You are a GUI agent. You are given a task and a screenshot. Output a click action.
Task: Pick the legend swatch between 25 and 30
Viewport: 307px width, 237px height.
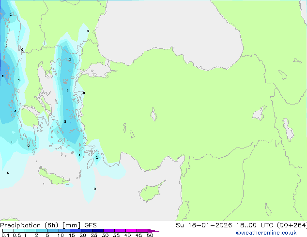point(98,231)
